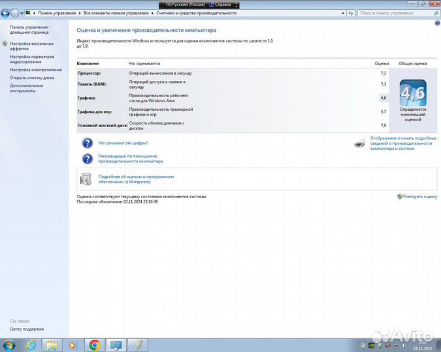Screen dimensions: 441x352
Task: Open 'Отображение и печать подробных сведений' link
Action: click(x=403, y=143)
